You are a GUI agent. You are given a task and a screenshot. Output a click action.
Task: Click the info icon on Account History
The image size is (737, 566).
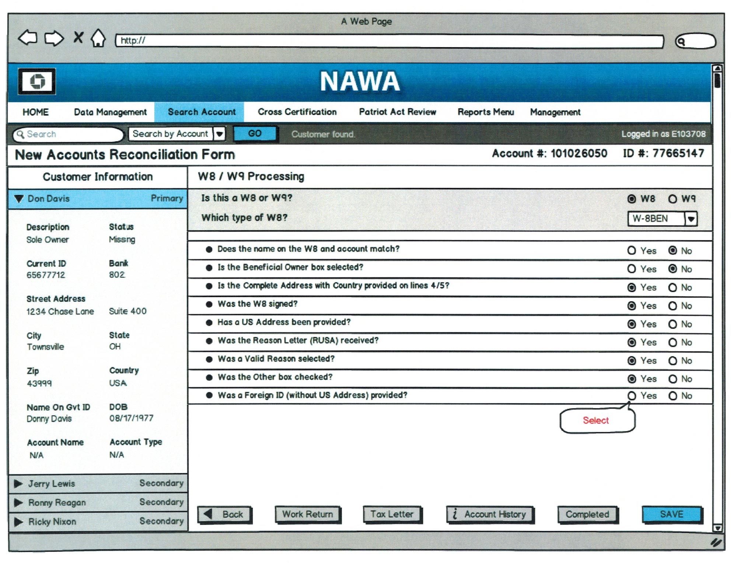[455, 514]
